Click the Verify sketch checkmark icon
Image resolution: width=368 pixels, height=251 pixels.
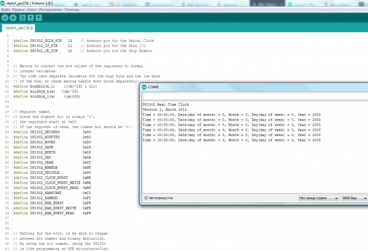pyautogui.click(x=5, y=18)
